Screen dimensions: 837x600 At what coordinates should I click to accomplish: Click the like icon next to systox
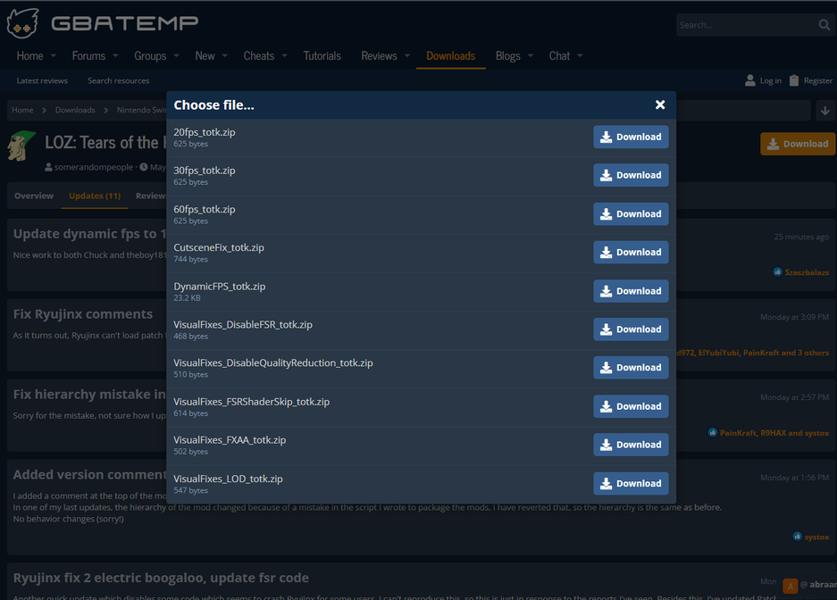pos(798,537)
